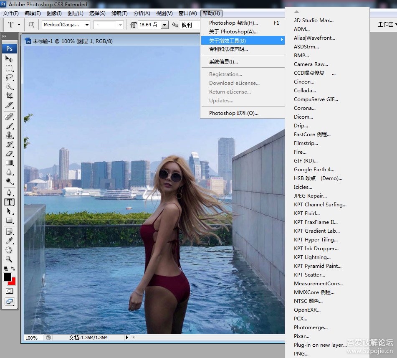Select the Hand tool

(x=9, y=250)
